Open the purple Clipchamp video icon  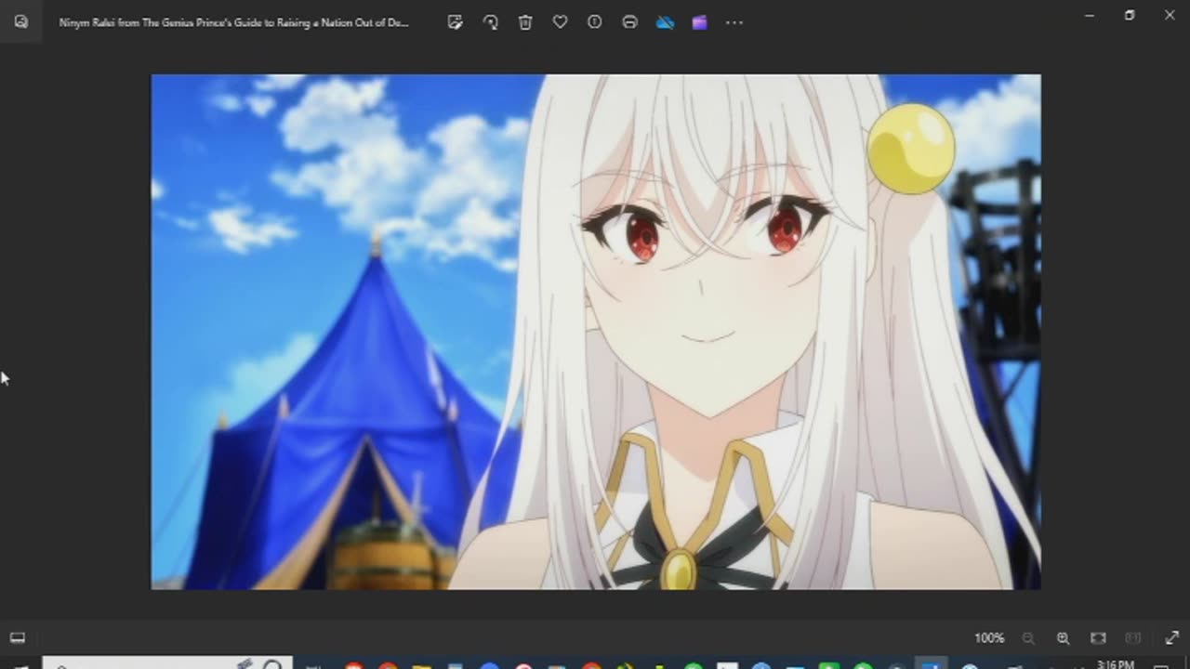coord(699,22)
